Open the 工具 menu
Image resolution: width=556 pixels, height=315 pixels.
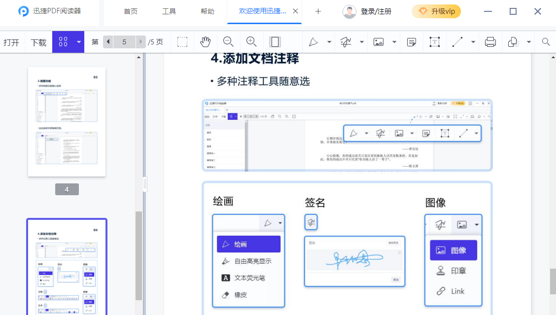(169, 11)
